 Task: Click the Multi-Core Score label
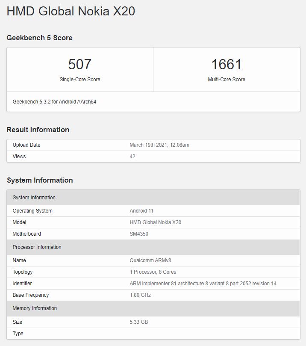tap(227, 80)
